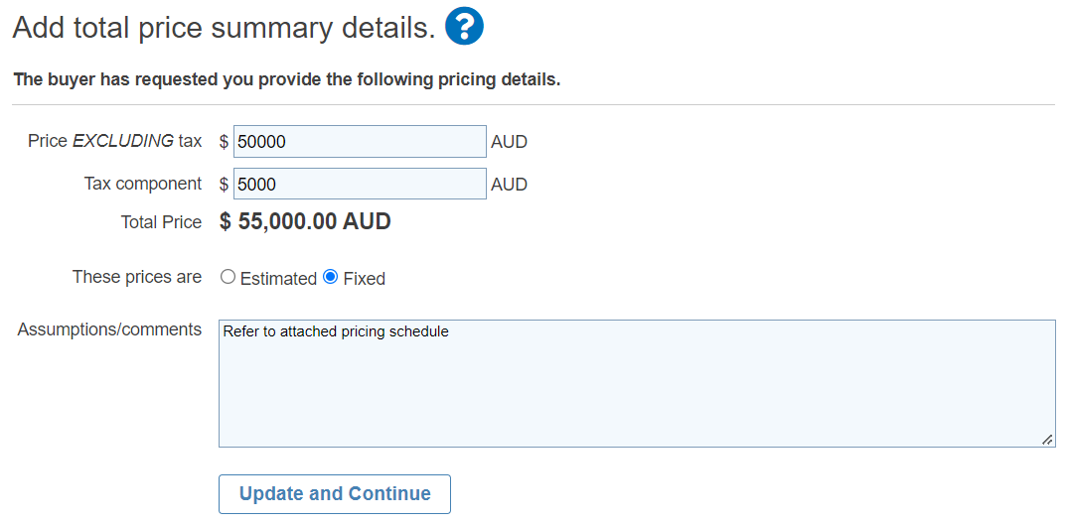Focus the Tax component input field
Screen dimensions: 1069x524
(x=360, y=184)
